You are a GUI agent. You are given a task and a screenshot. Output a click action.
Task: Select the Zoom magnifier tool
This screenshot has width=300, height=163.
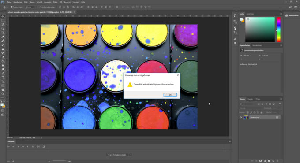[3, 94]
